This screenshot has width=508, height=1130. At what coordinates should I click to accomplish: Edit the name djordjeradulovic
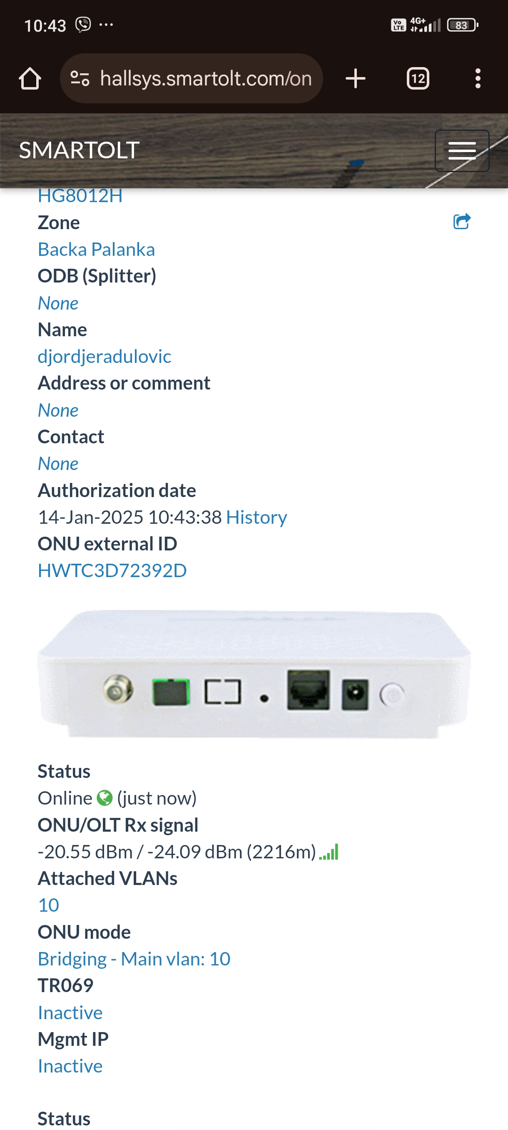coord(105,356)
